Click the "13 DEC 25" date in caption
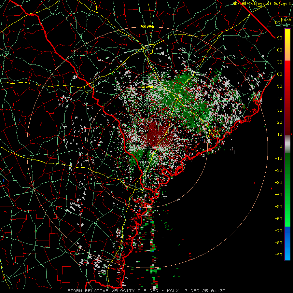The width and height of the screenshot is (293, 293). point(195,291)
